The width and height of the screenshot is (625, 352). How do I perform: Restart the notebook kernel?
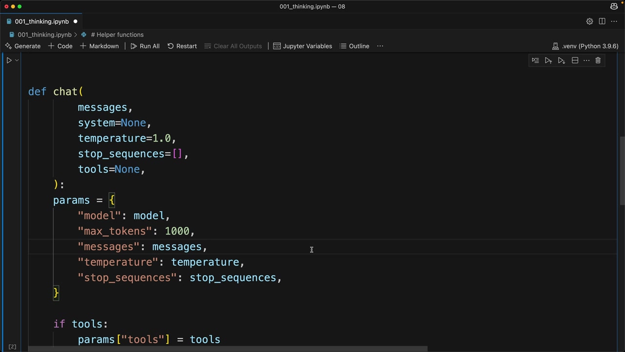pyautogui.click(x=182, y=46)
